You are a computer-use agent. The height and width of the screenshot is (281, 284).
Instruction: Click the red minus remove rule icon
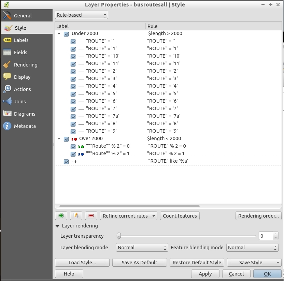[x=91, y=216]
